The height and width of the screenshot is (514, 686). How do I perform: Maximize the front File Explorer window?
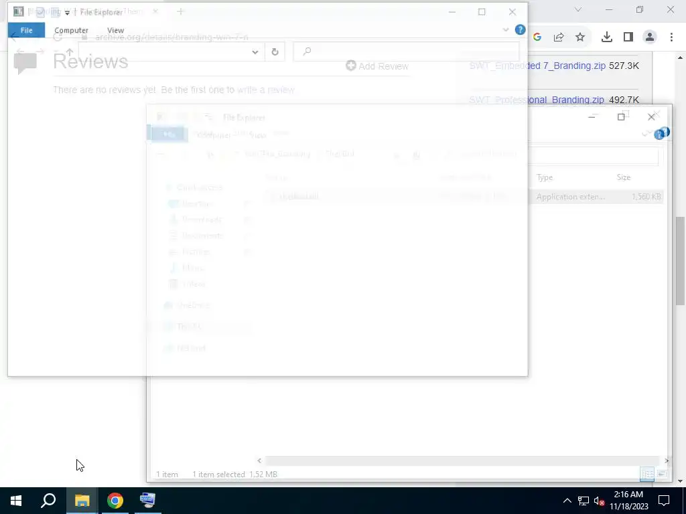(482, 12)
